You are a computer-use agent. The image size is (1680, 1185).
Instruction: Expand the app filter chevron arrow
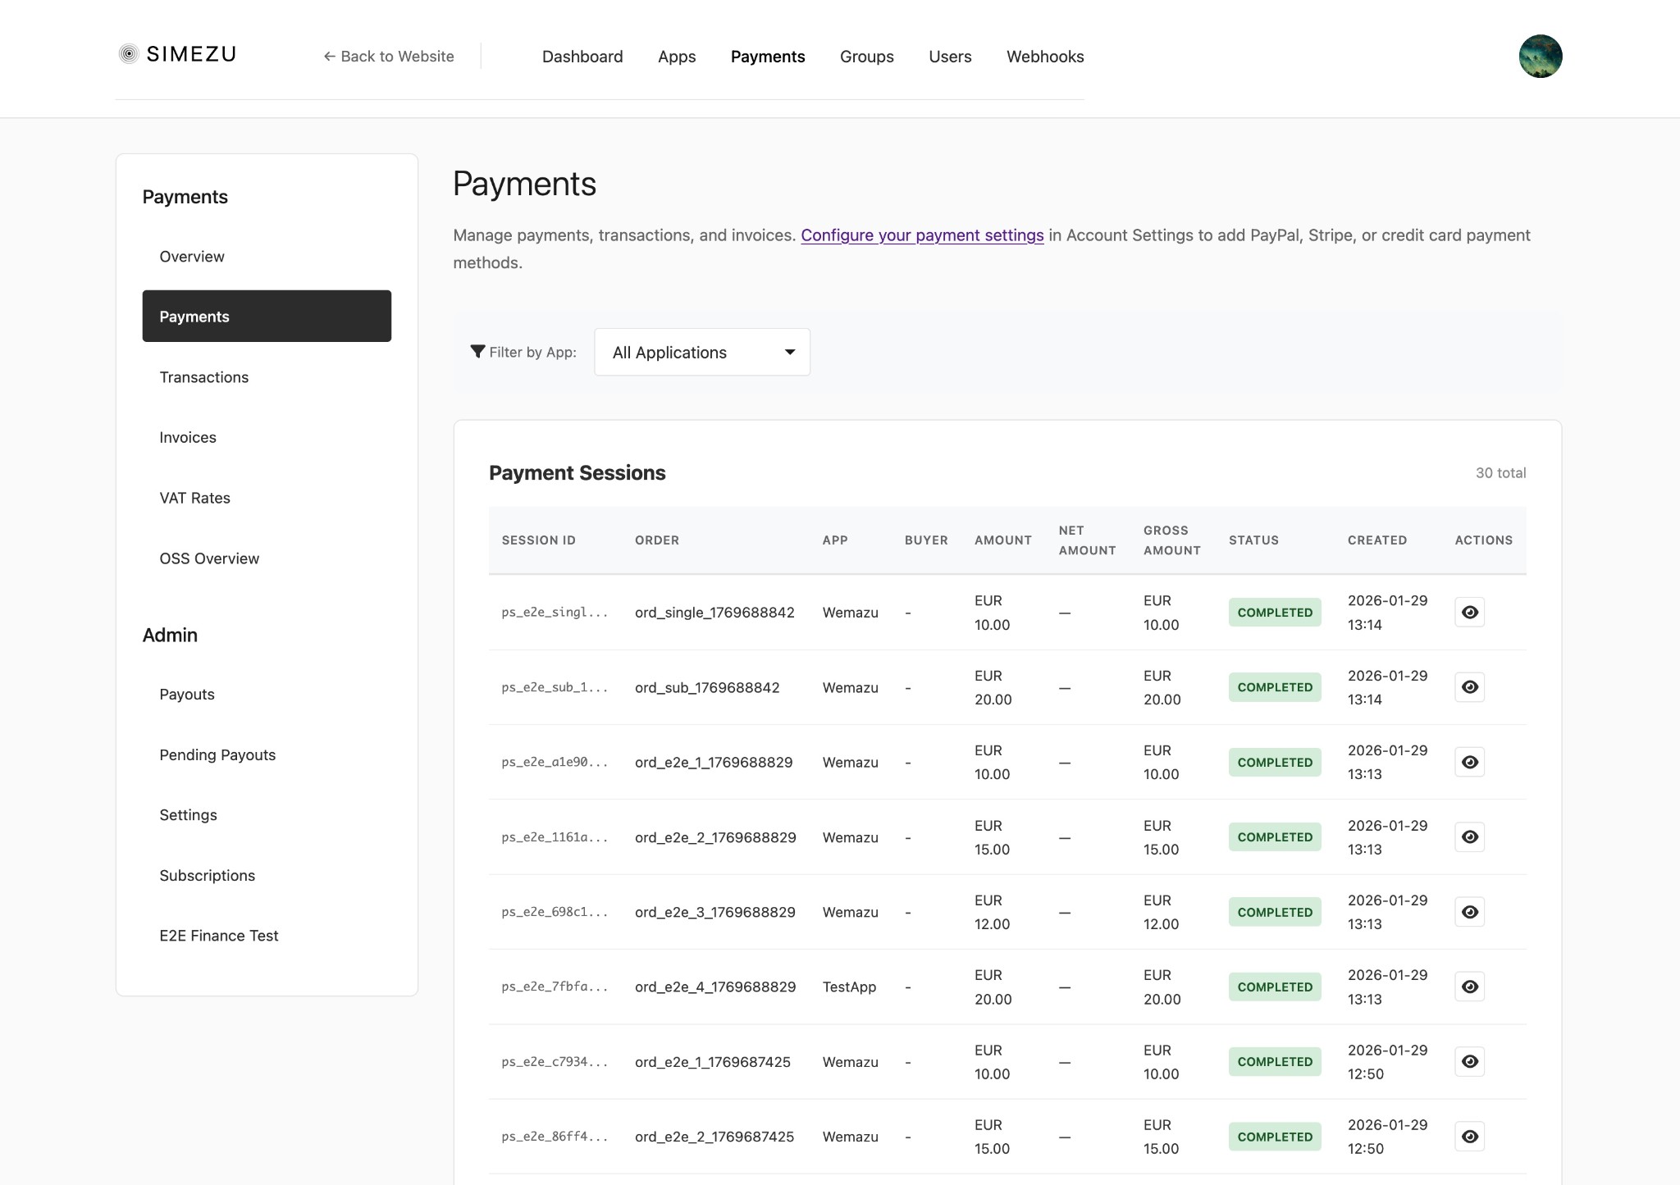click(788, 351)
